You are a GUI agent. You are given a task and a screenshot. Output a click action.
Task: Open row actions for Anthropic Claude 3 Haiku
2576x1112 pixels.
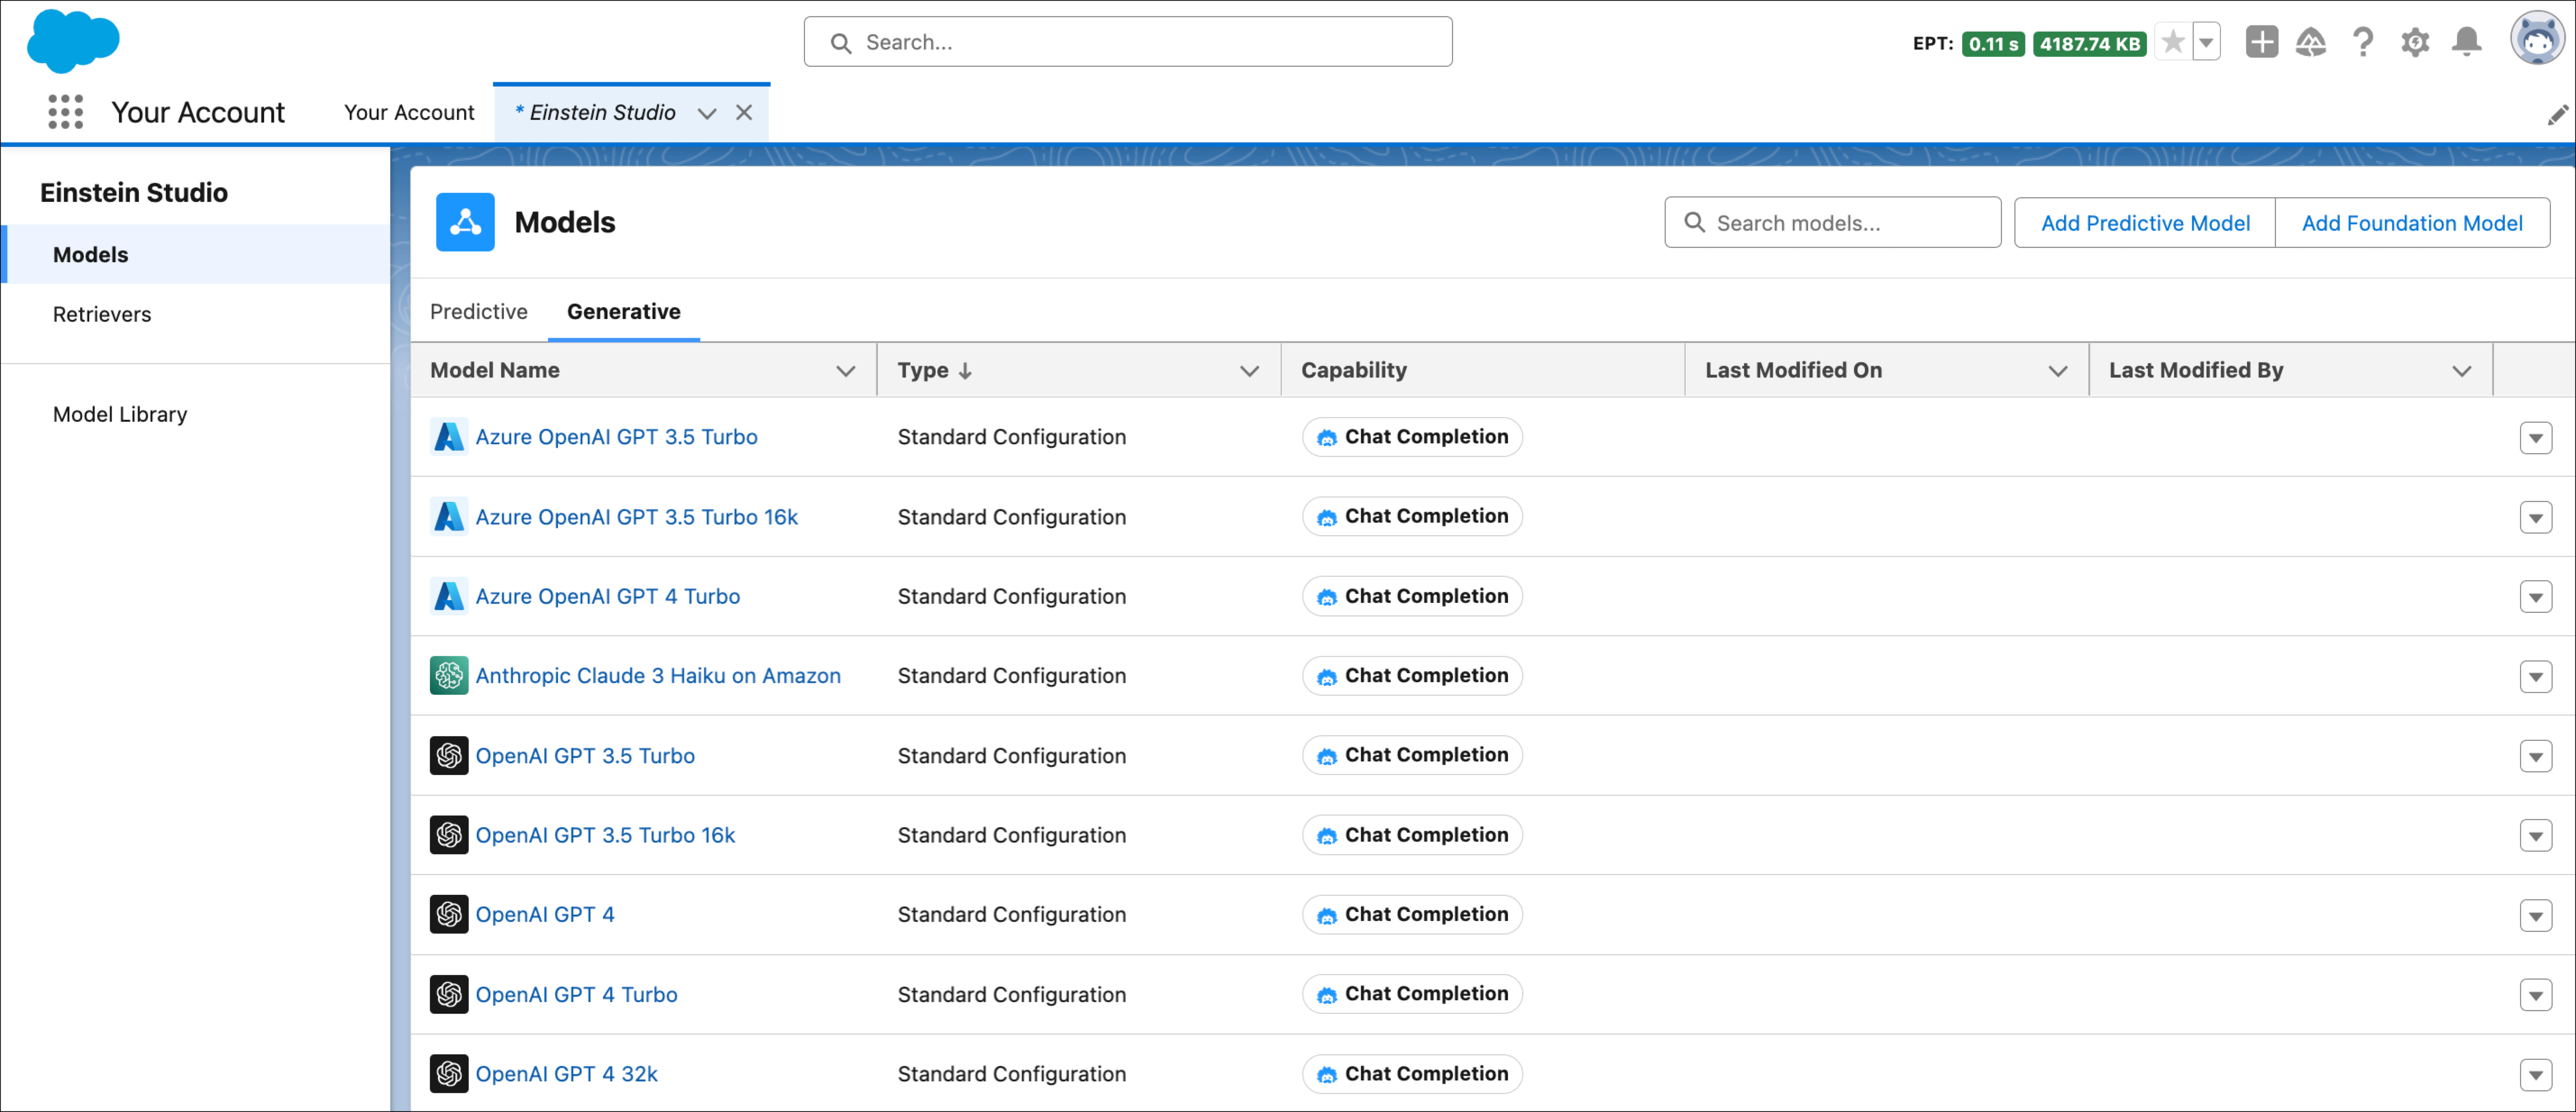[x=2536, y=677]
